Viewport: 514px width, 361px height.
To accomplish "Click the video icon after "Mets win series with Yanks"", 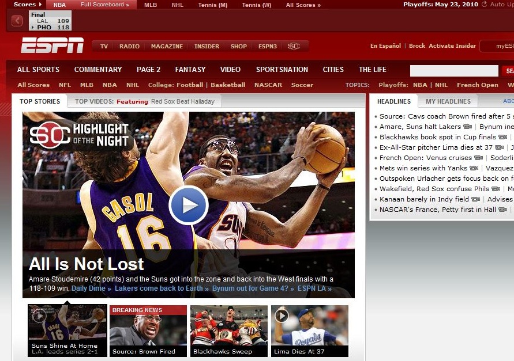I will [x=474, y=168].
